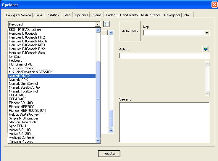218x161 pixels.
Task: Click the Action text input field
Action: 164,56
